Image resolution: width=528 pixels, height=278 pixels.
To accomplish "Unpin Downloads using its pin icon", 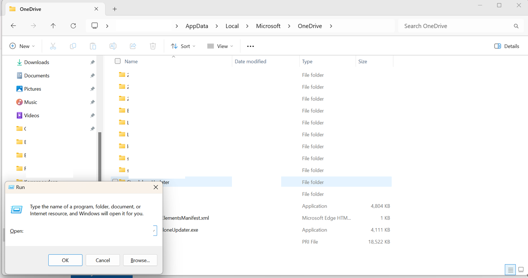I will pos(93,62).
